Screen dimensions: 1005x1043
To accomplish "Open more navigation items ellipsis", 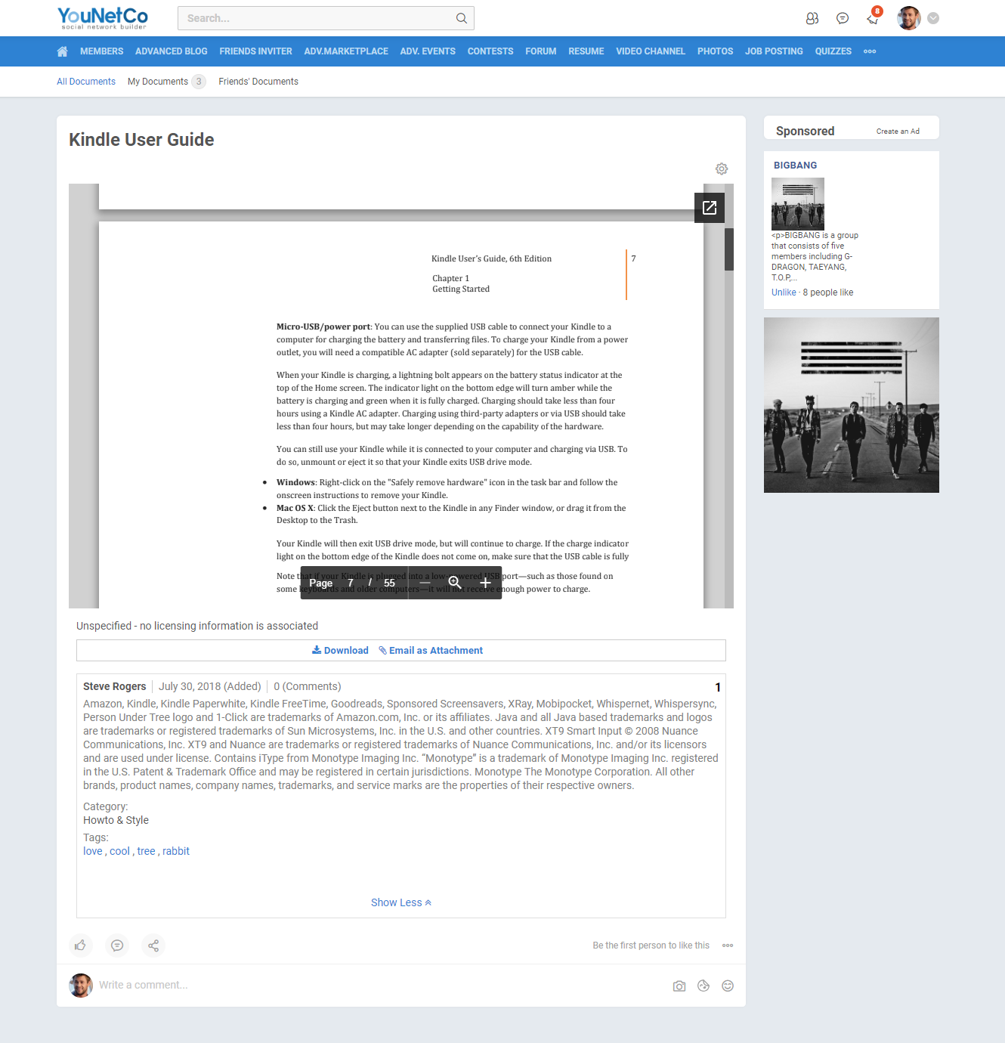I will pyautogui.click(x=870, y=51).
